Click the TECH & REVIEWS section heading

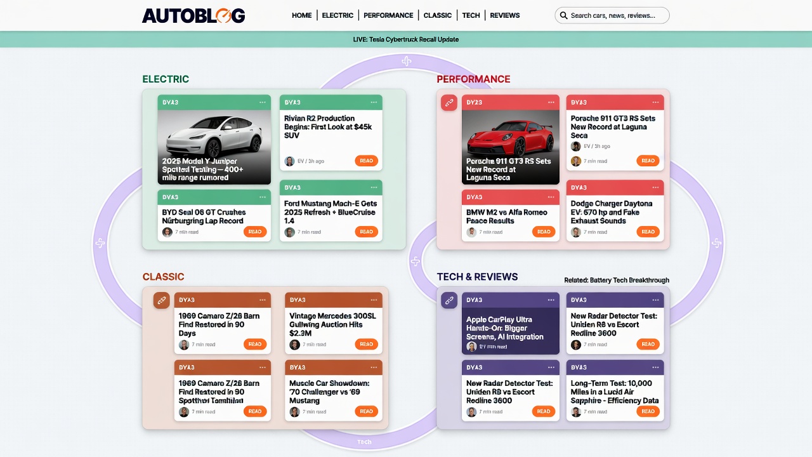[477, 277]
